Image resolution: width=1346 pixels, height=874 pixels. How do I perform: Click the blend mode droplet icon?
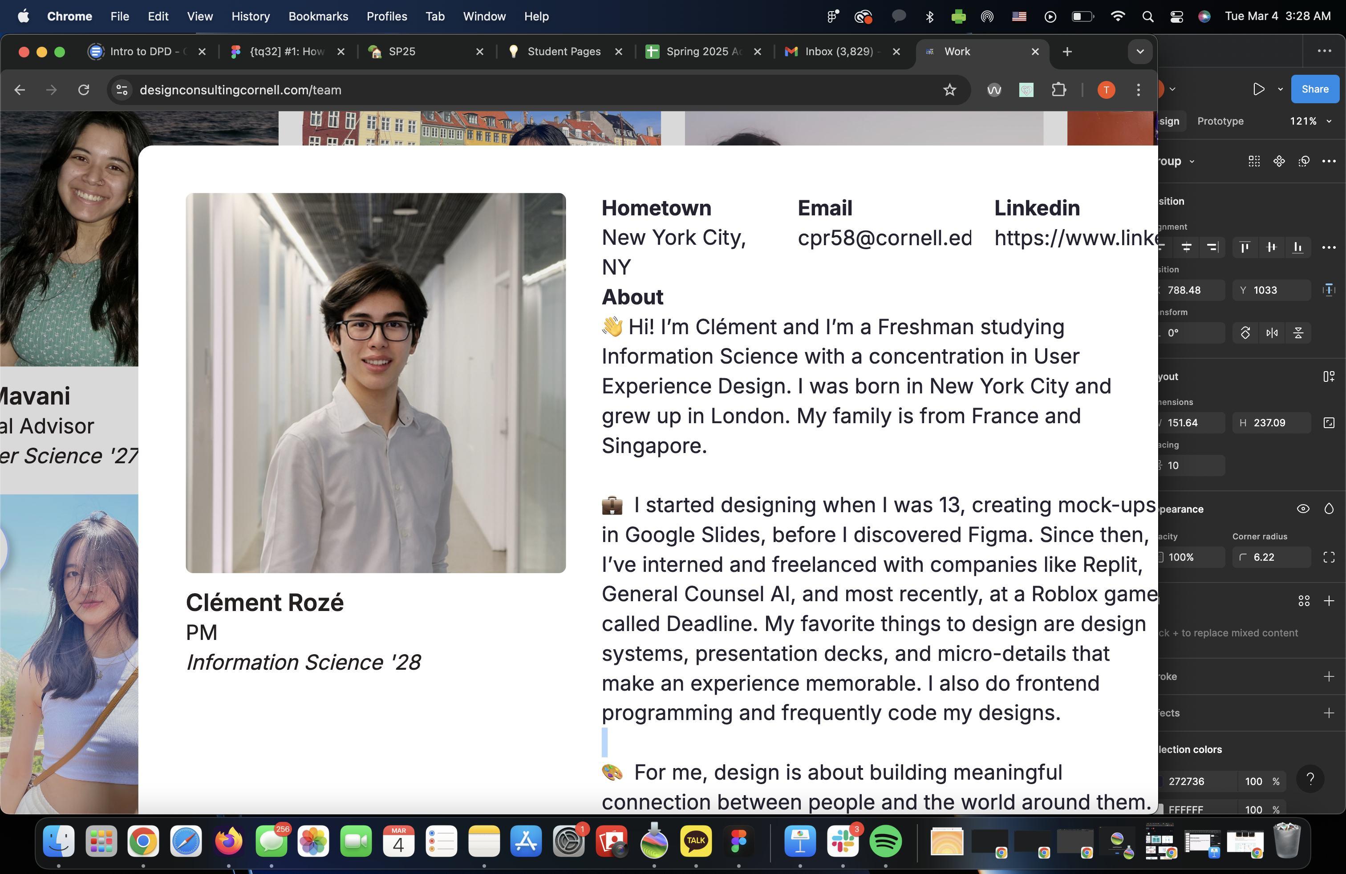click(1329, 509)
